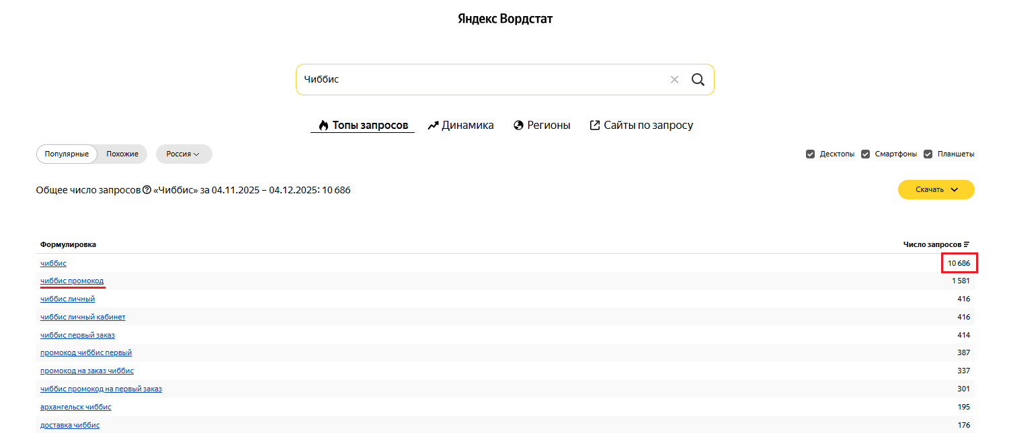
Task: Uncheck the Десктопы checkbox
Action: point(810,154)
